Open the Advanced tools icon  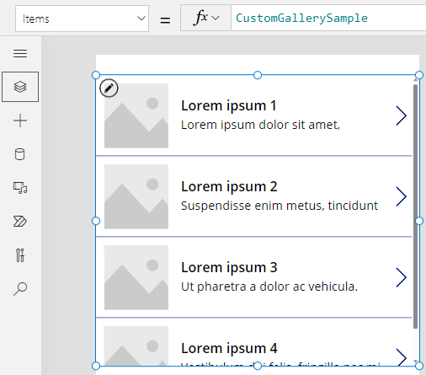tap(20, 255)
